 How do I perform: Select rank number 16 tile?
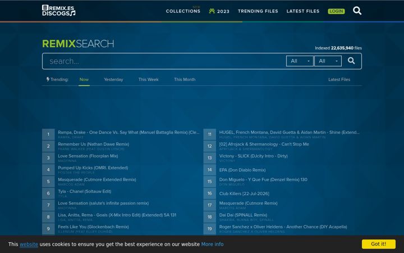click(210, 193)
